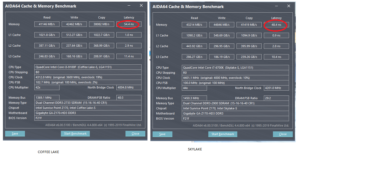This screenshot has height=174, width=370.
Task: Select Memory Read value 41146 MB/s
Action: pos(47,24)
